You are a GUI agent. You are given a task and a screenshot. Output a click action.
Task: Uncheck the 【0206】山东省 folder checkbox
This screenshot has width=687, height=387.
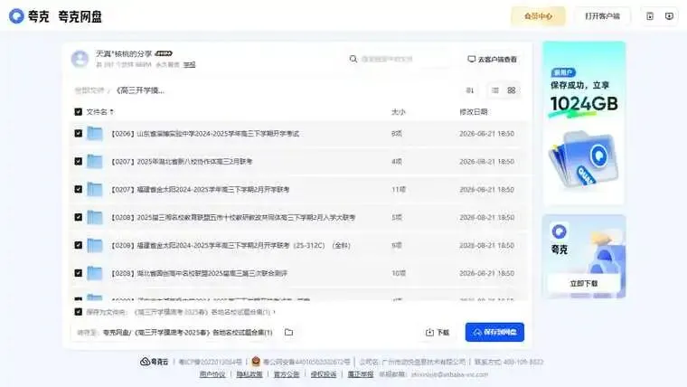tap(78, 133)
